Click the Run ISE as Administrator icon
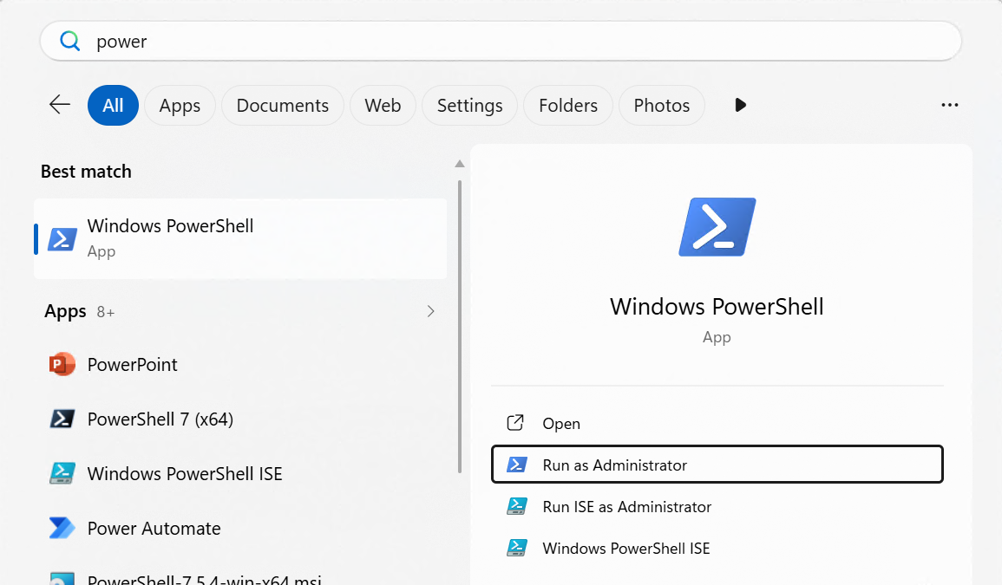This screenshot has height=585, width=1002. (516, 506)
